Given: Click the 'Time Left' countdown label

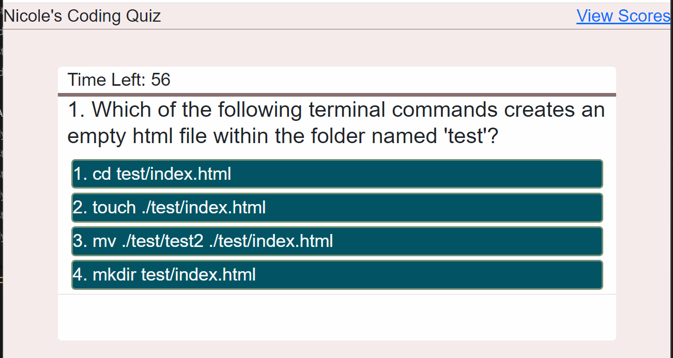Looking at the screenshot, I should tap(107, 80).
